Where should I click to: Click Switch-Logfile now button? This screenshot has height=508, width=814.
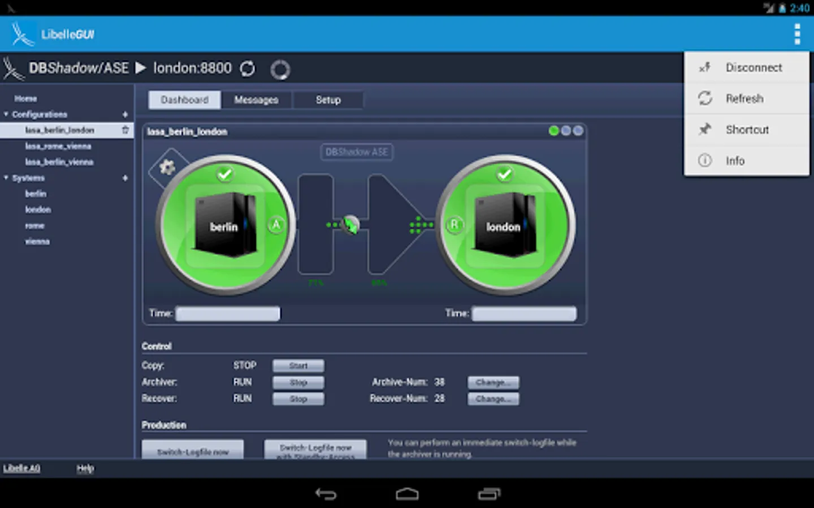[193, 450]
